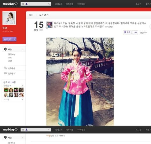Viewport: 151px width, 144px height.
Task: Open the friend thumbnail with green lips
Action: tap(6, 90)
